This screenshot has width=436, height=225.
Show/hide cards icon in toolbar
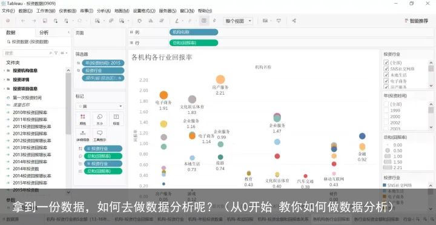265,21
